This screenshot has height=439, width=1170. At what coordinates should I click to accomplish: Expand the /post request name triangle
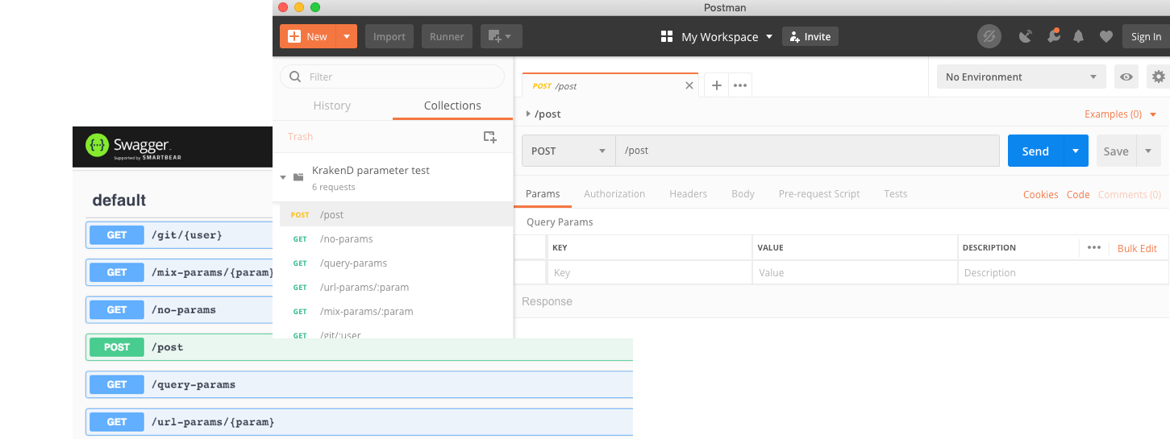tap(528, 114)
